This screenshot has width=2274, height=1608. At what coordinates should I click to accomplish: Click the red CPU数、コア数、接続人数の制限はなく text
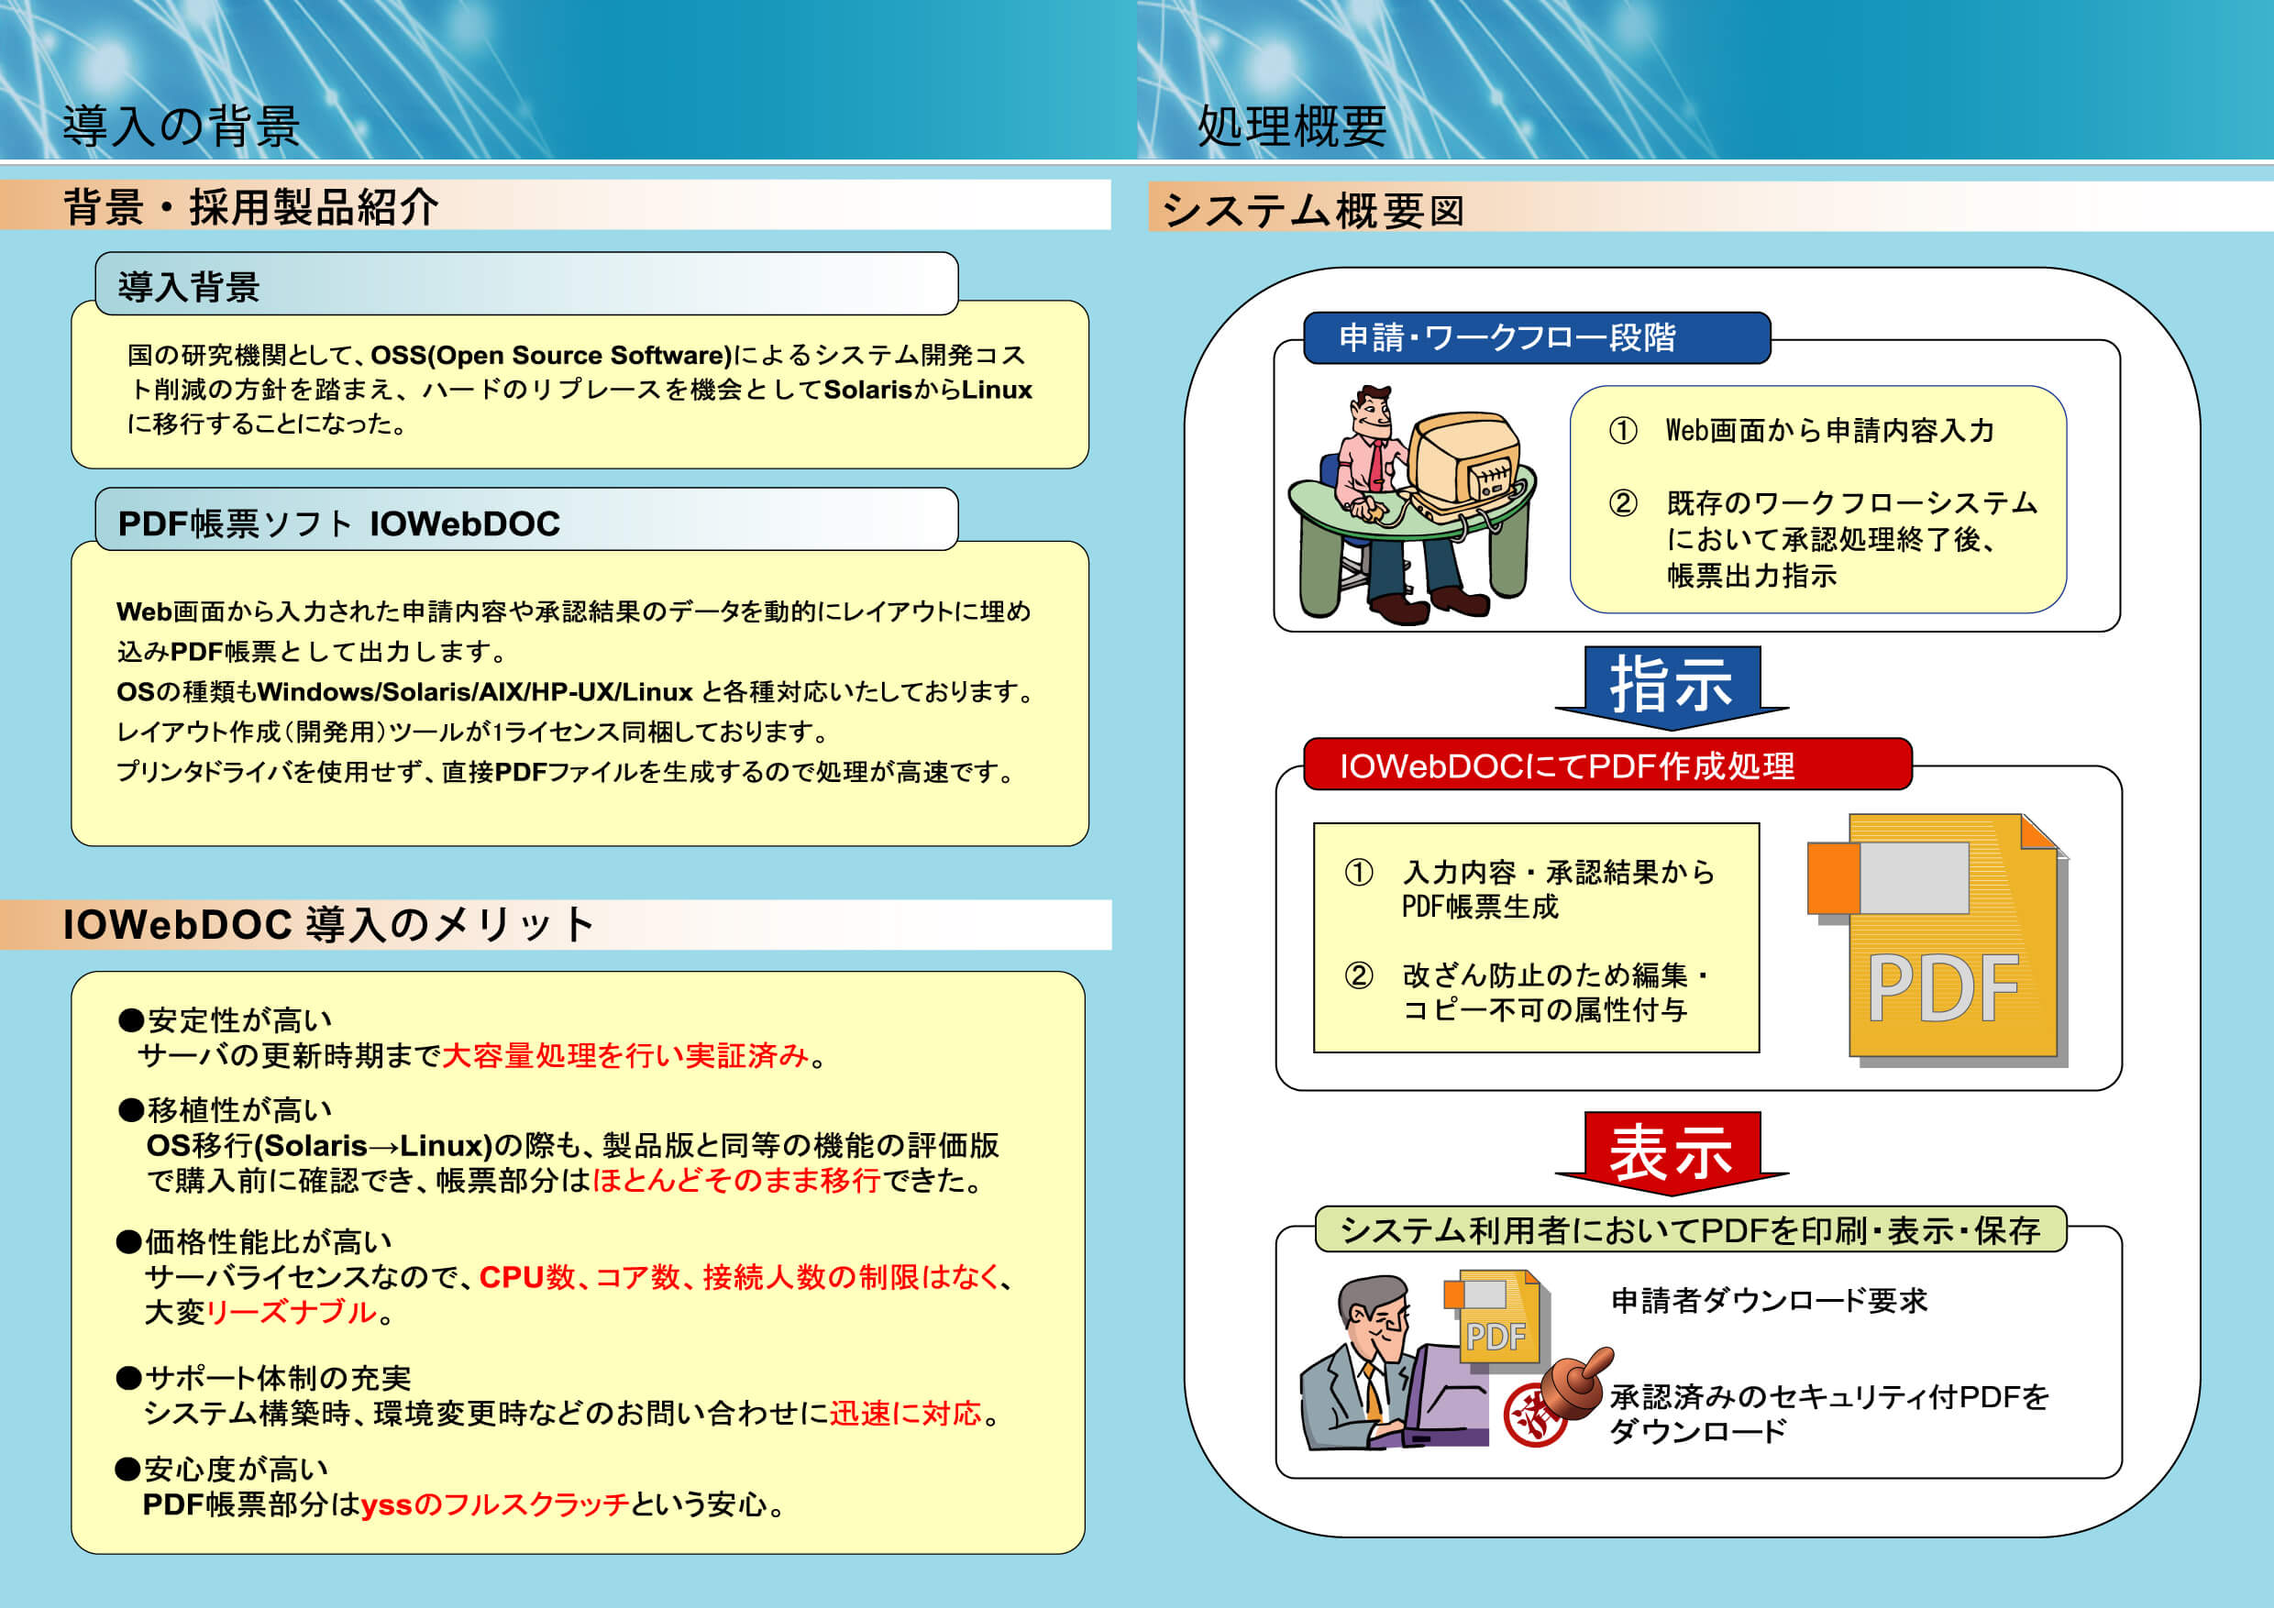(741, 1277)
